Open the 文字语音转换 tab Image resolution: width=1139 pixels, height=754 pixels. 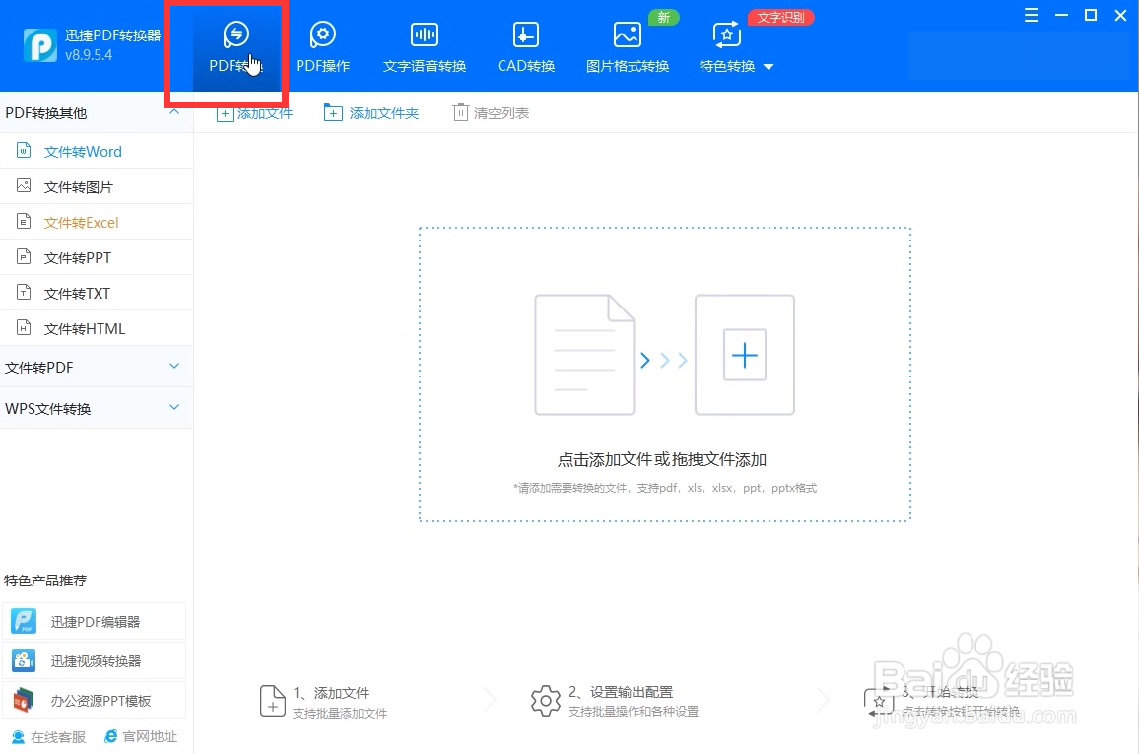pyautogui.click(x=425, y=47)
